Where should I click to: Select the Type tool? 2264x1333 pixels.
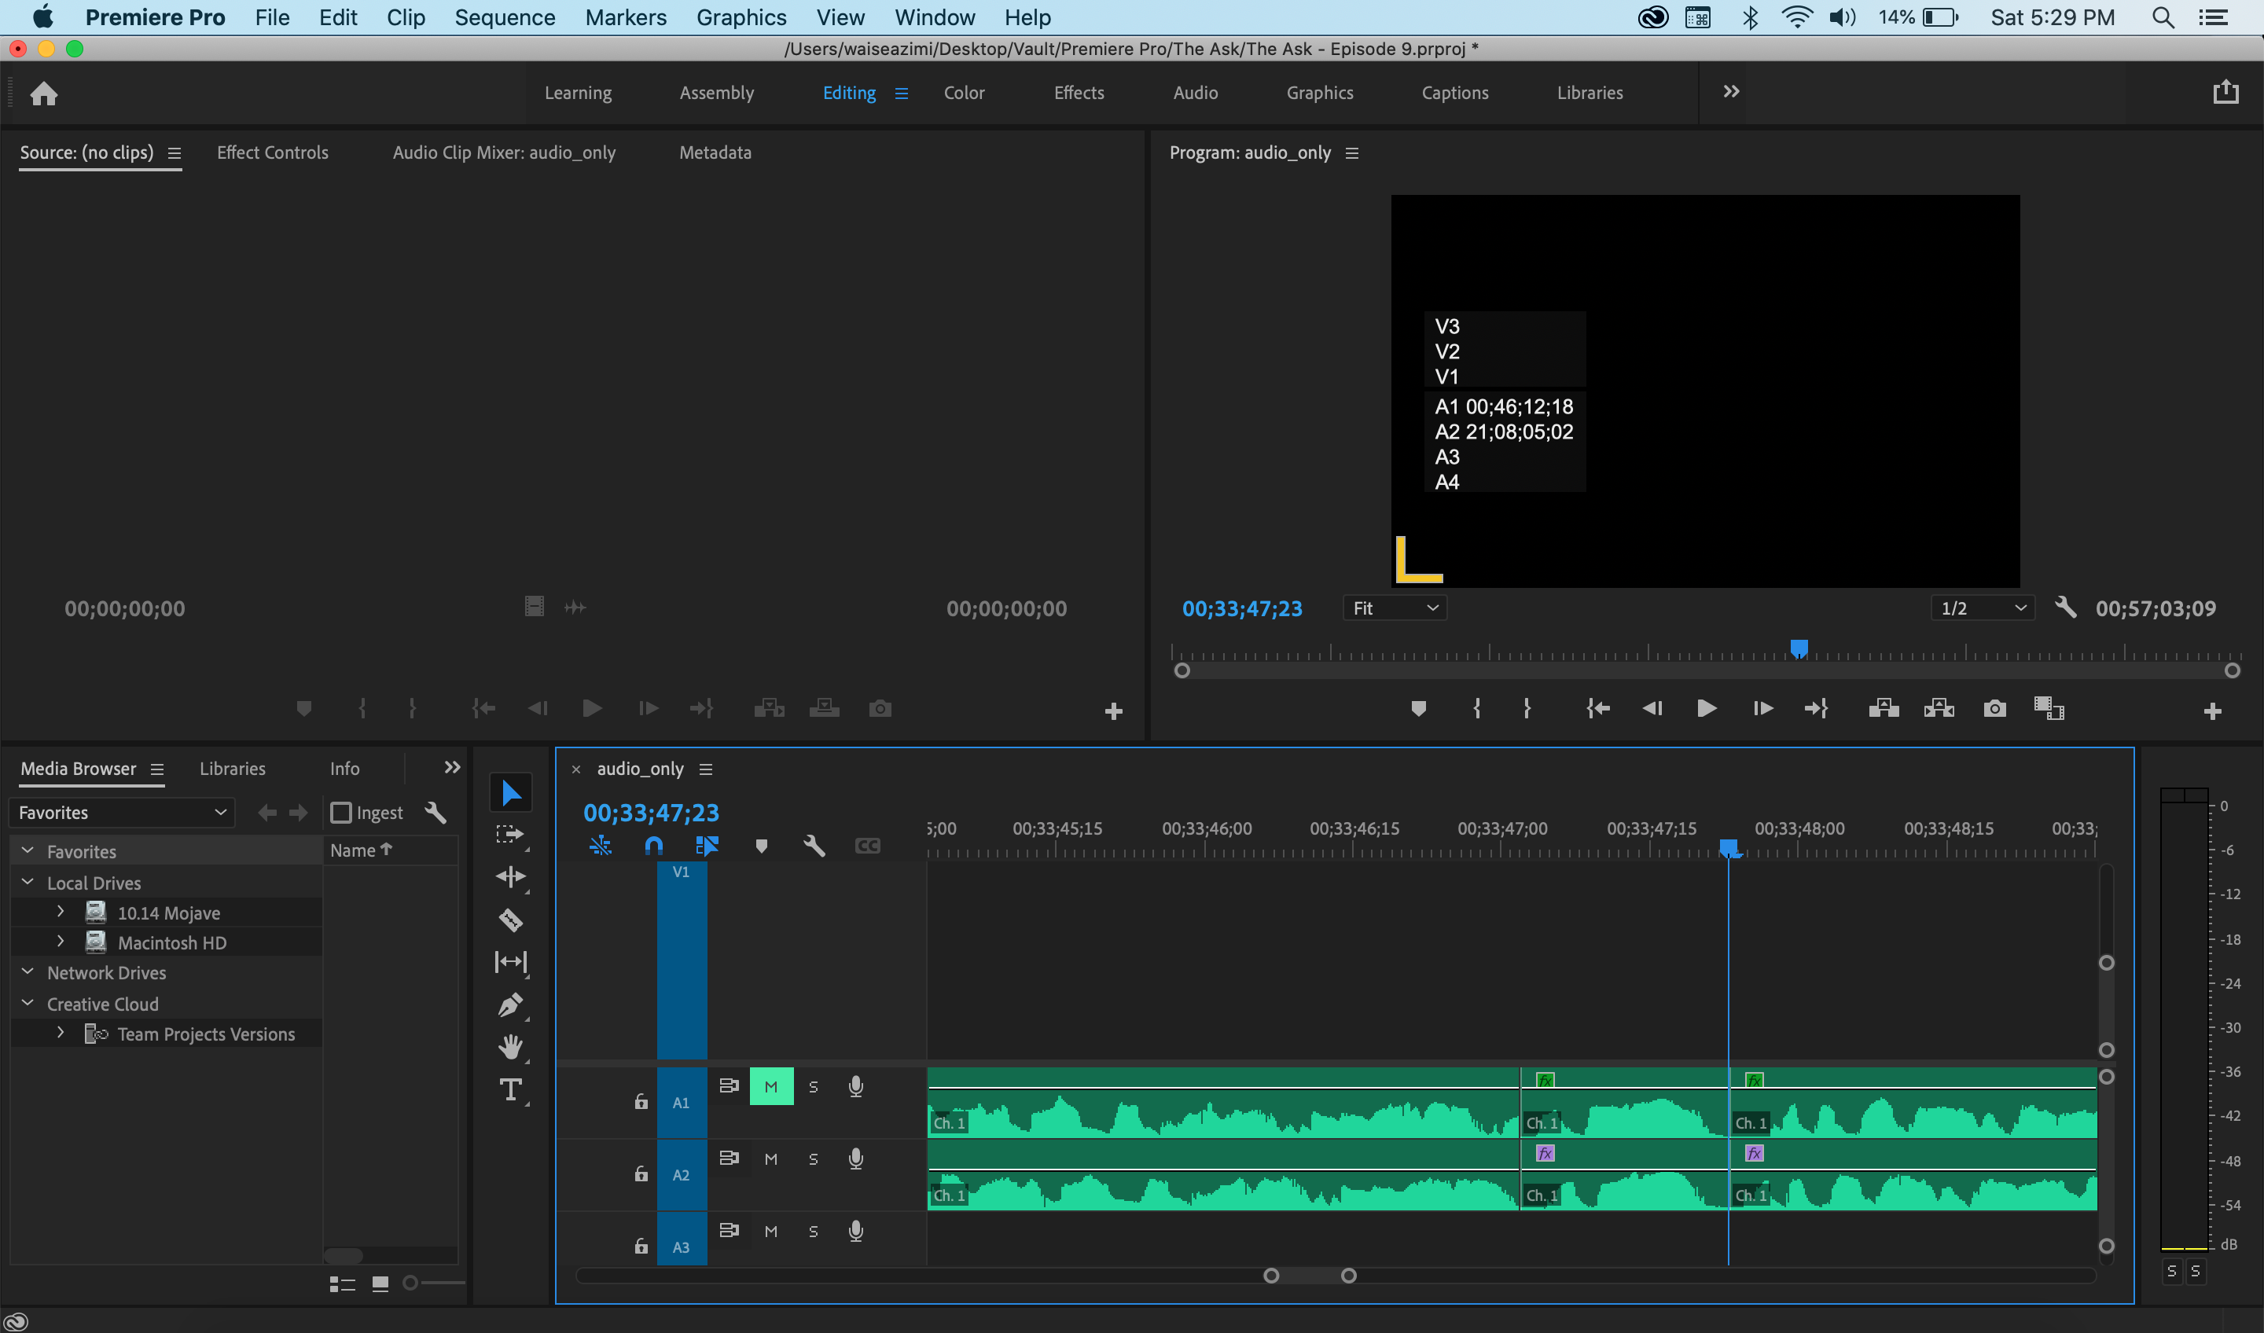(x=510, y=1089)
